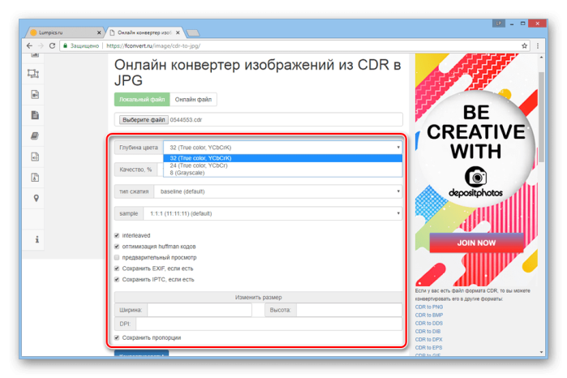567x378 pixels.
Task: Close the online converter tab
Action: [x=178, y=32]
